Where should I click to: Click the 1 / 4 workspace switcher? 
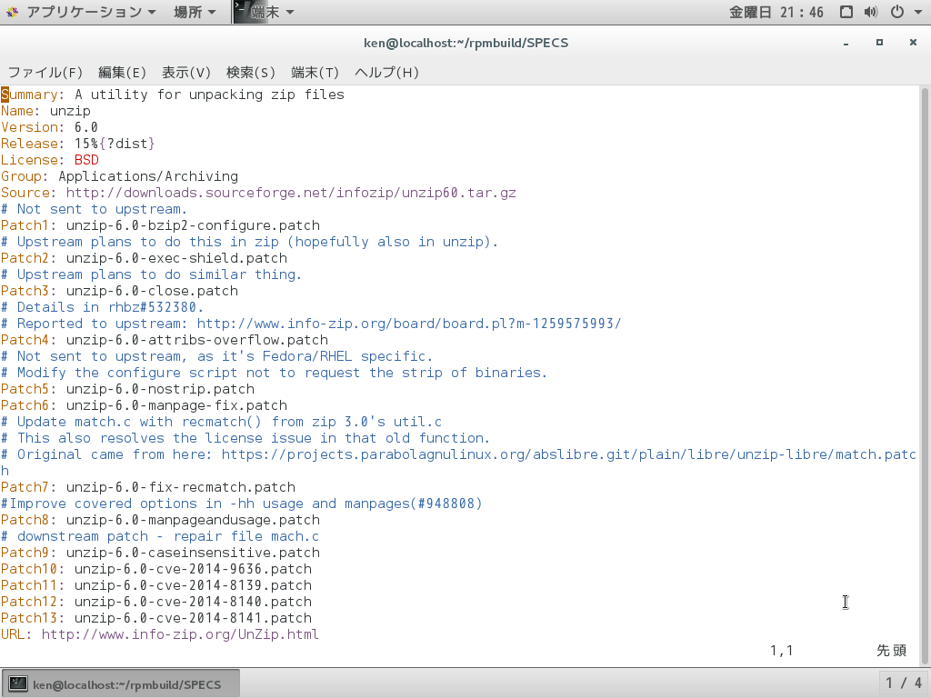click(x=904, y=683)
